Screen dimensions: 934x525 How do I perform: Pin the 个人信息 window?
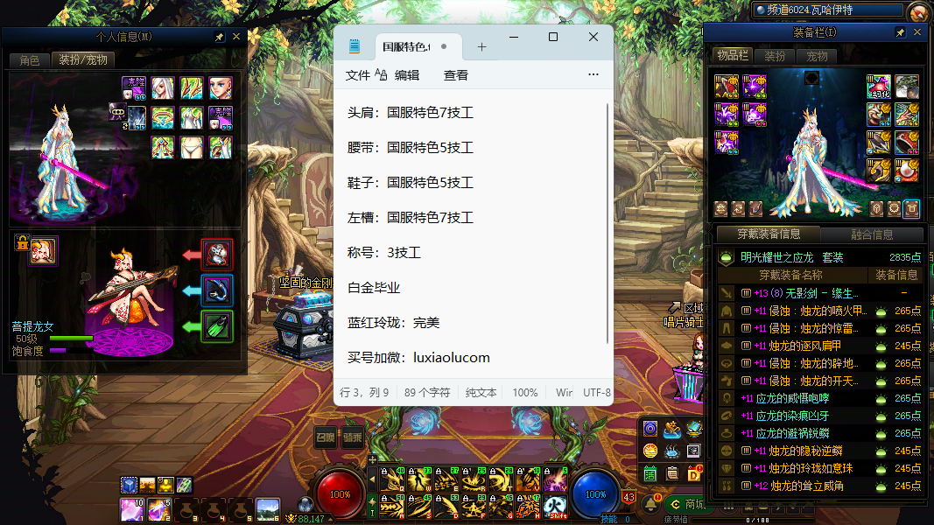(219, 38)
